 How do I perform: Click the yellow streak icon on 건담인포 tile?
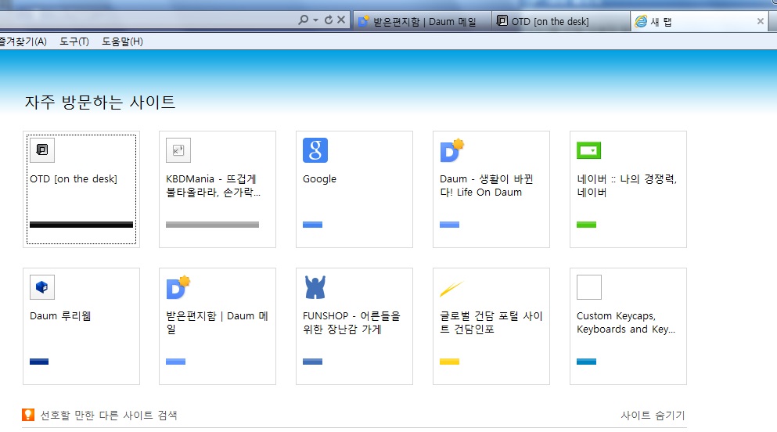pyautogui.click(x=451, y=289)
